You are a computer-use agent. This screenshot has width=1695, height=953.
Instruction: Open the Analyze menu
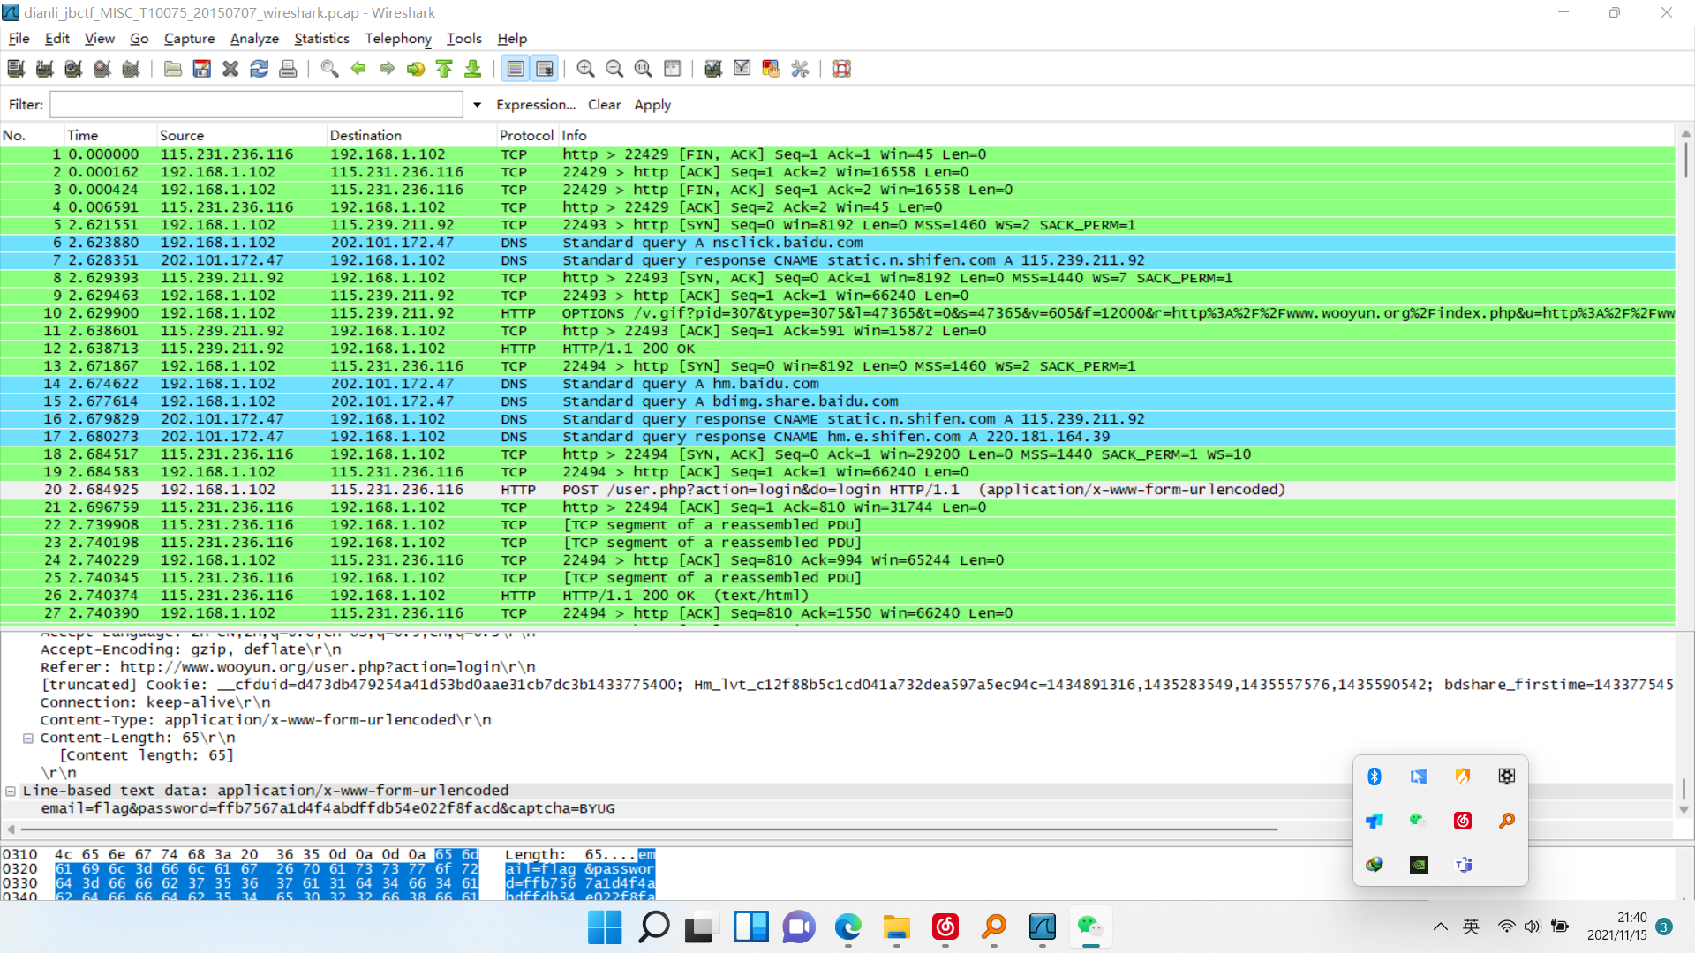(254, 39)
